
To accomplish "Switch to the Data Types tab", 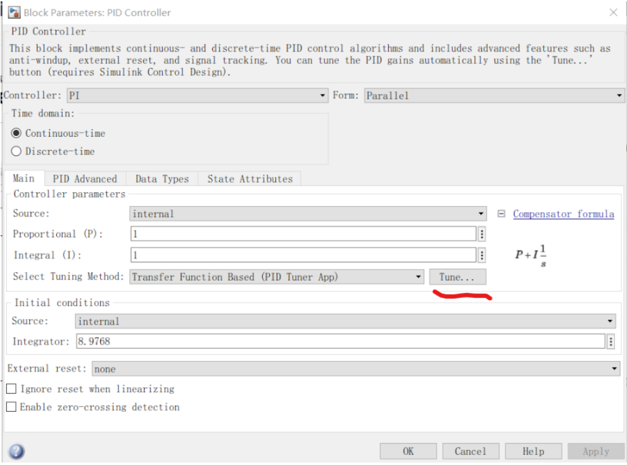I will pyautogui.click(x=162, y=179).
